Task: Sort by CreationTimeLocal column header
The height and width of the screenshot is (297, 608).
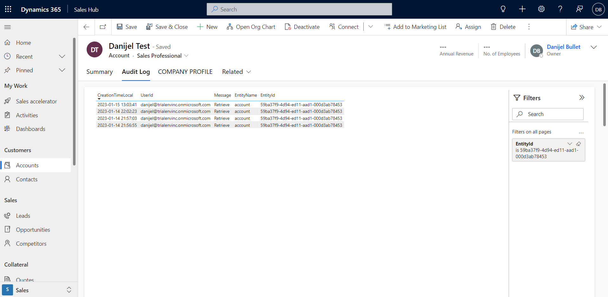Action: (x=115, y=95)
